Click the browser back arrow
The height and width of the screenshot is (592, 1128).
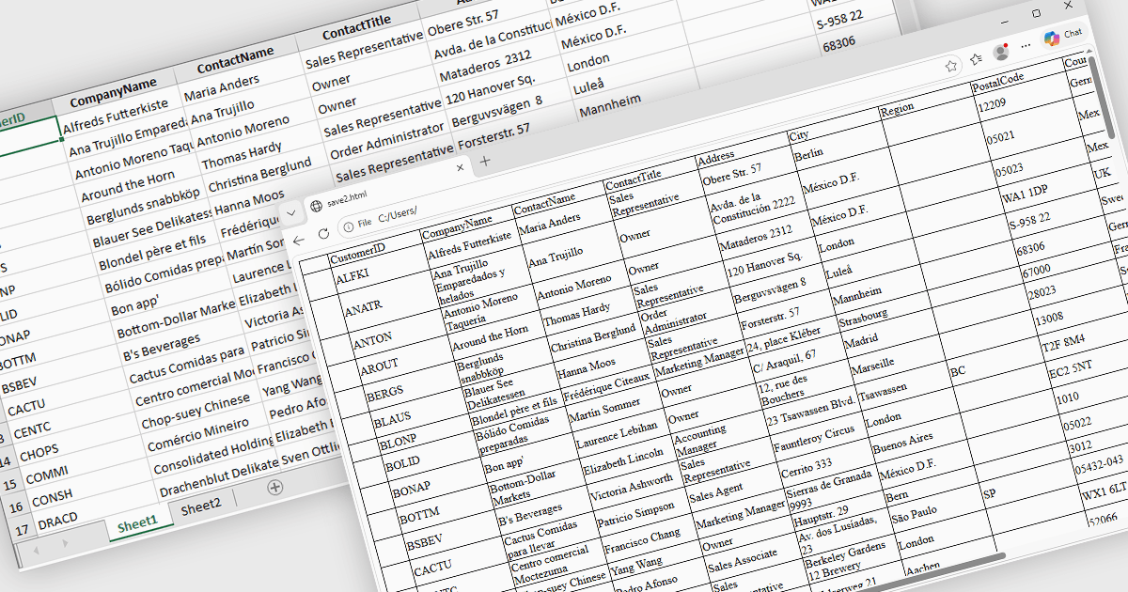[x=300, y=241]
